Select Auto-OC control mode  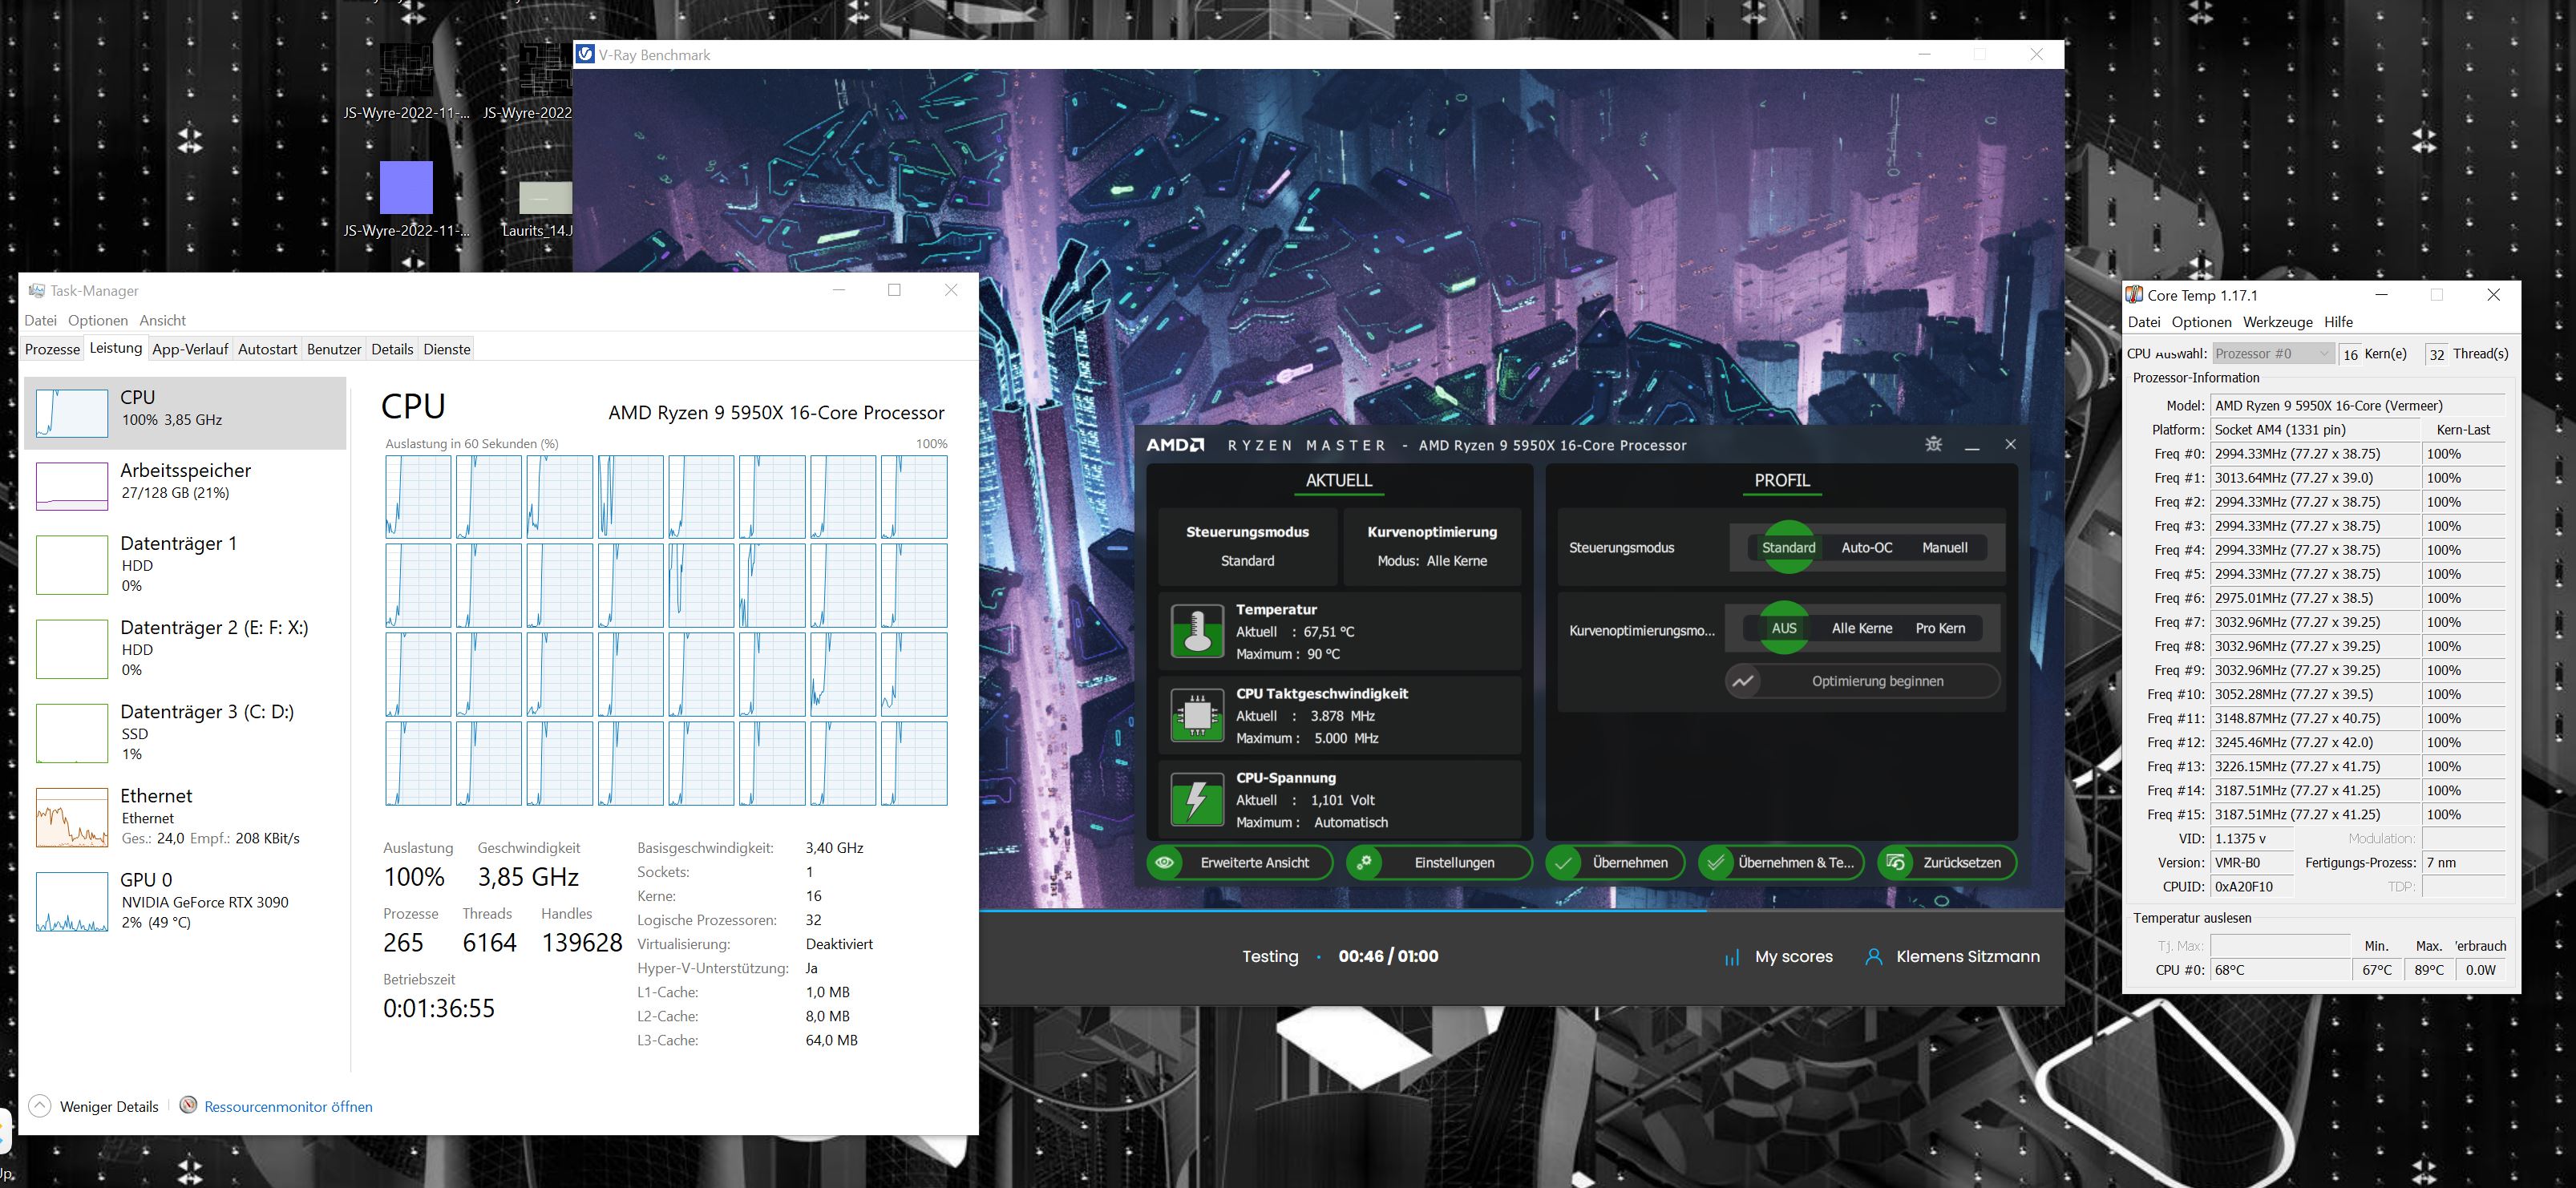(x=1866, y=547)
